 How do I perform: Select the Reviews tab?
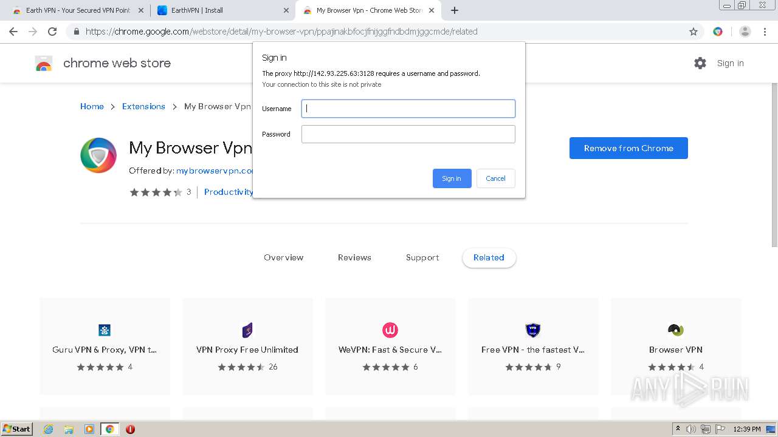pyautogui.click(x=354, y=257)
